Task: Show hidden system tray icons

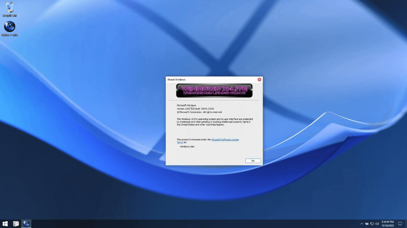Action: 362,224
